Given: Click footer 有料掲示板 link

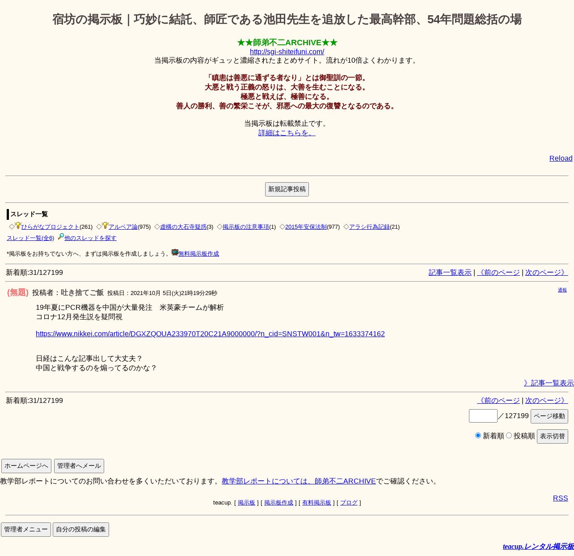Looking at the screenshot, I should [317, 503].
